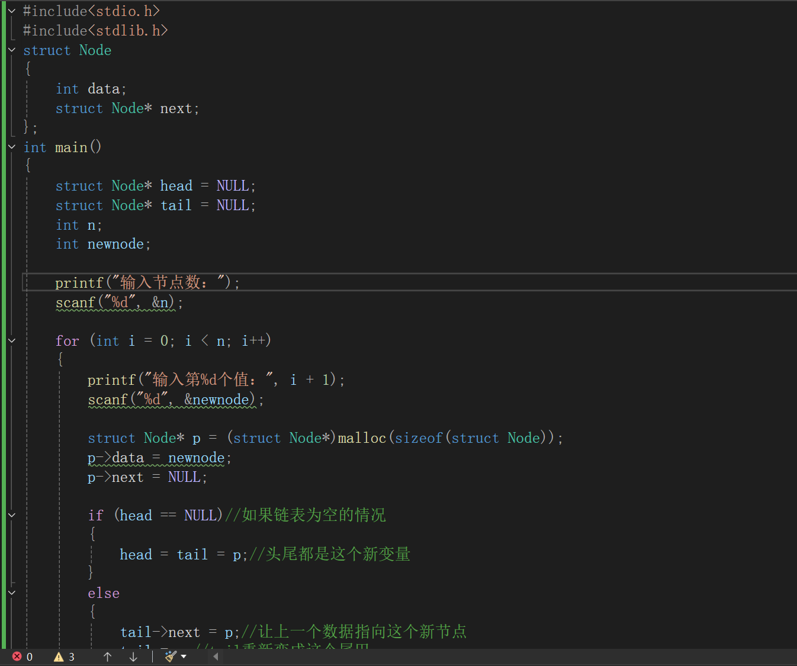This screenshot has width=797, height=666.
Task: Click the 'int newnode;' declaration
Action: point(103,244)
